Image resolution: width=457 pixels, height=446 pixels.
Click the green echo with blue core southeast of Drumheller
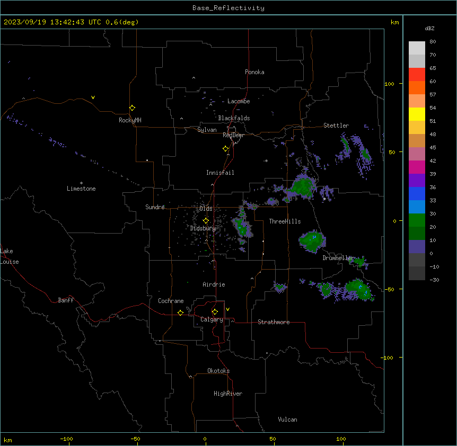click(358, 290)
